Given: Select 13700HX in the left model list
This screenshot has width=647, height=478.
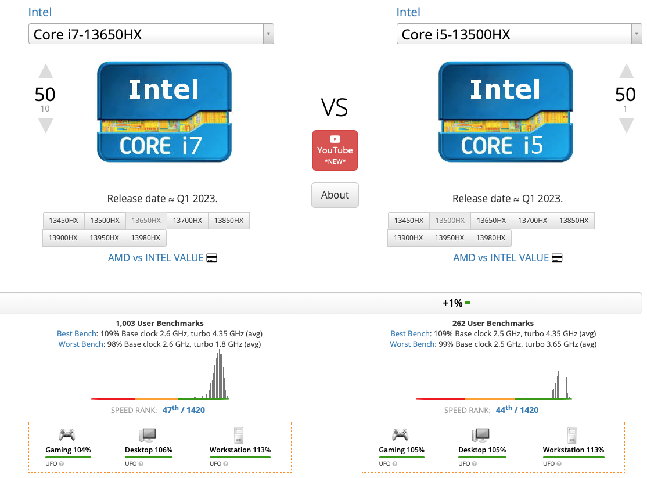Looking at the screenshot, I should pos(188,221).
